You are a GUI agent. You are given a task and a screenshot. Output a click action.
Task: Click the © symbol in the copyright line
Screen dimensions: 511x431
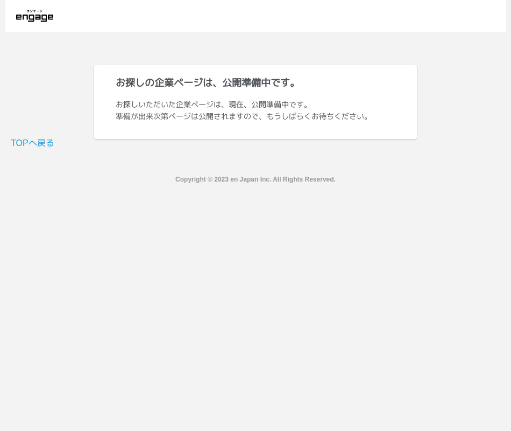point(210,179)
